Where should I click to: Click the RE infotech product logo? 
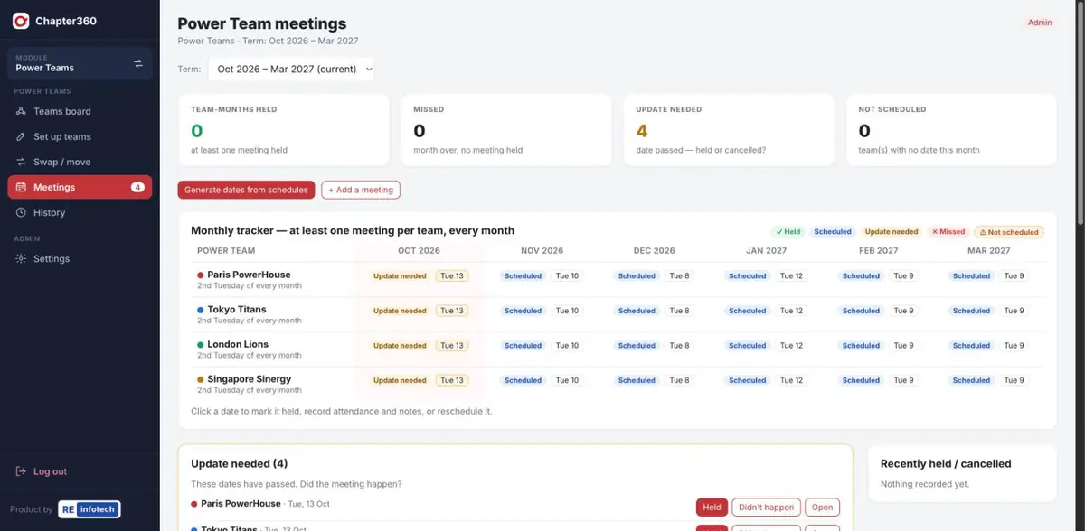click(90, 509)
